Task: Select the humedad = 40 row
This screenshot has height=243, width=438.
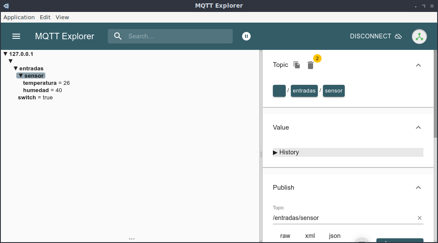Action: click(42, 90)
